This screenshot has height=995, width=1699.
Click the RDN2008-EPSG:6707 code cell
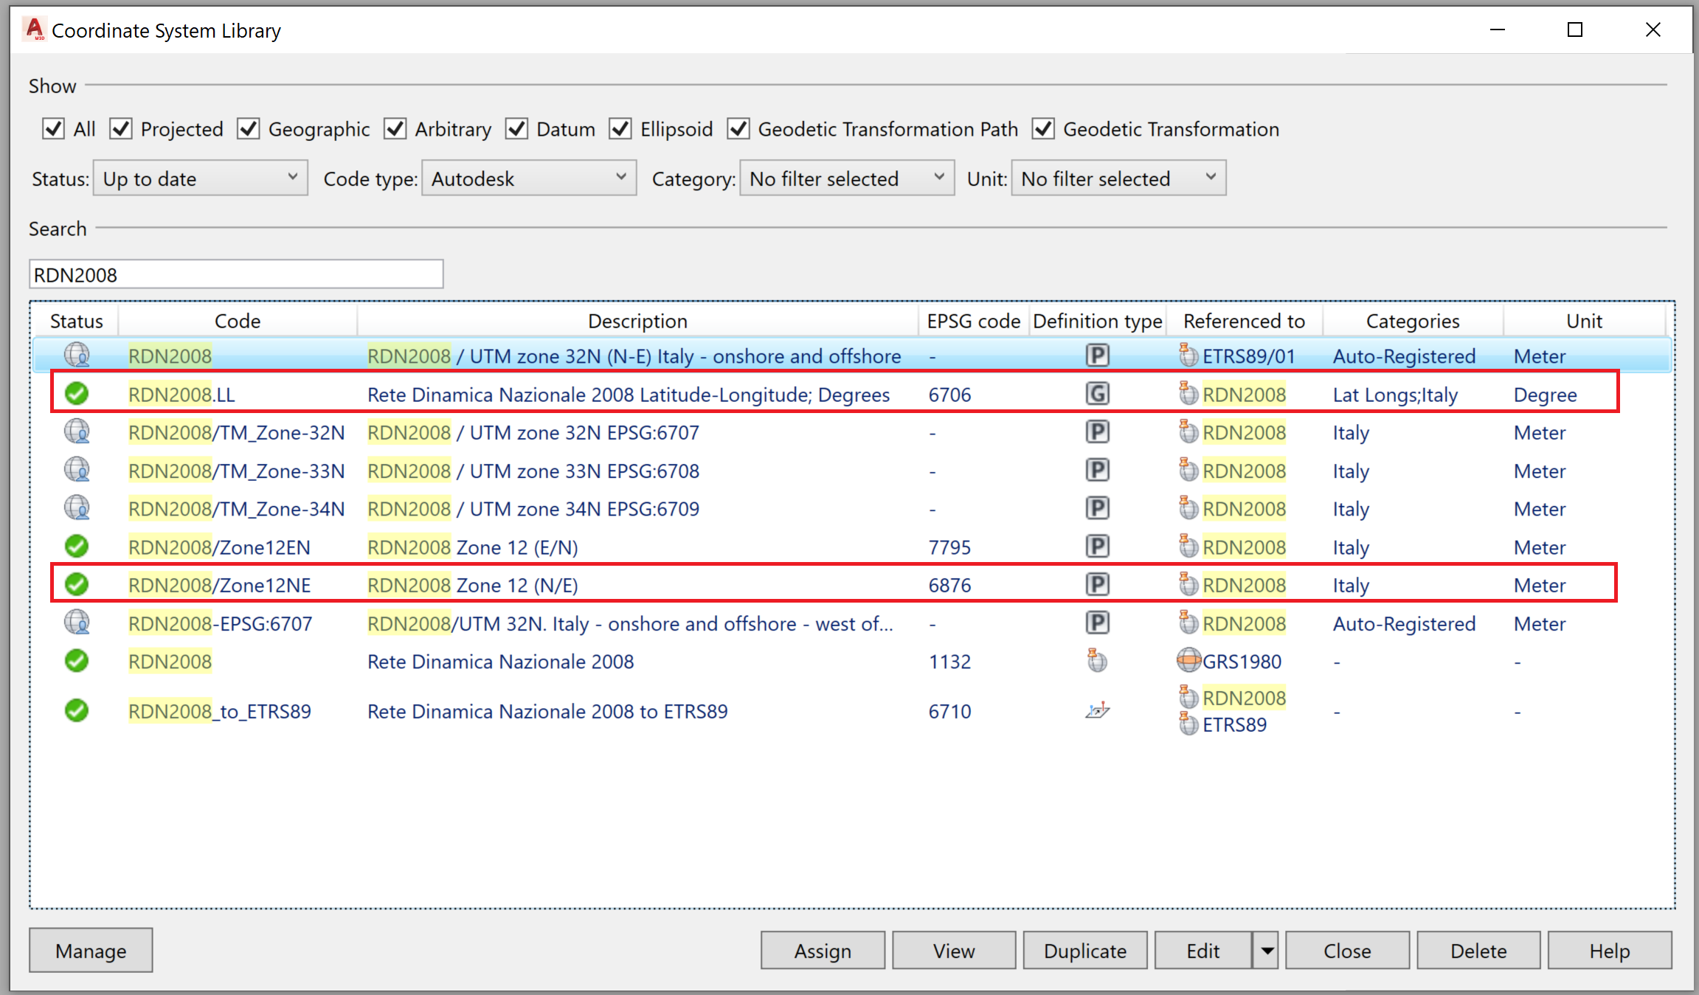point(220,624)
